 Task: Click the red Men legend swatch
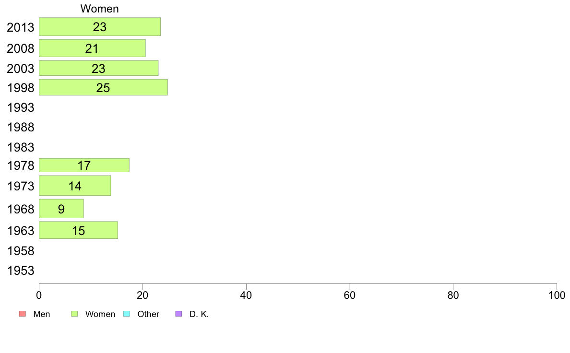[x=22, y=314]
